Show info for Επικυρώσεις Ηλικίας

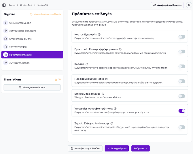click(103, 94)
